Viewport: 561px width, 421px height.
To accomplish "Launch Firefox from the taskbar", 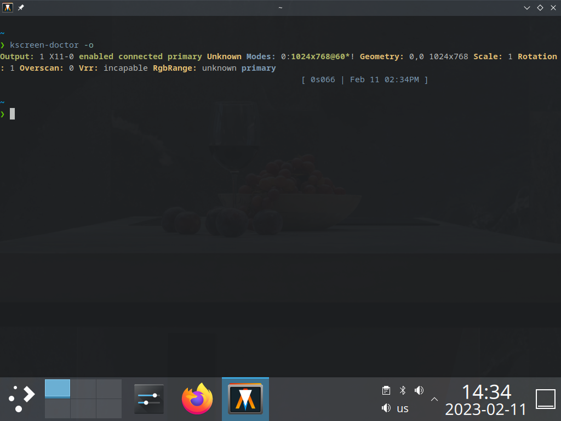I will tap(197, 399).
